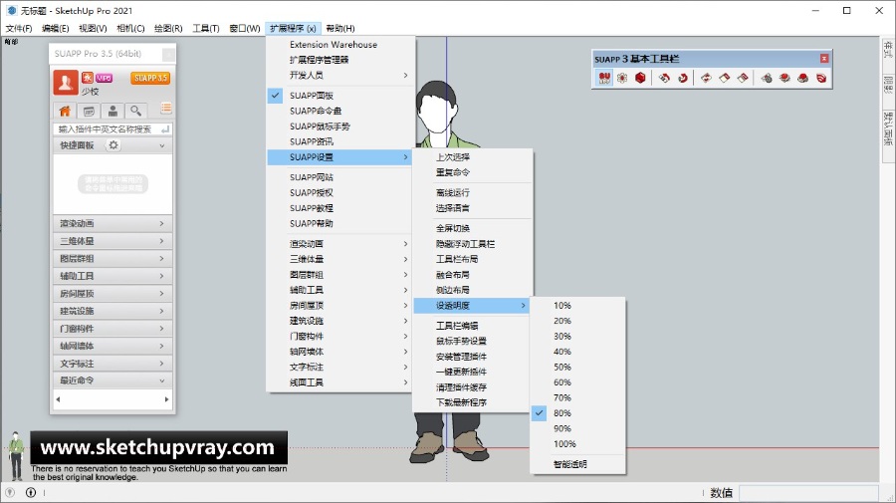Choose 下载最新程序 in settings submenu
Screen dimensions: 896x503
473,402
